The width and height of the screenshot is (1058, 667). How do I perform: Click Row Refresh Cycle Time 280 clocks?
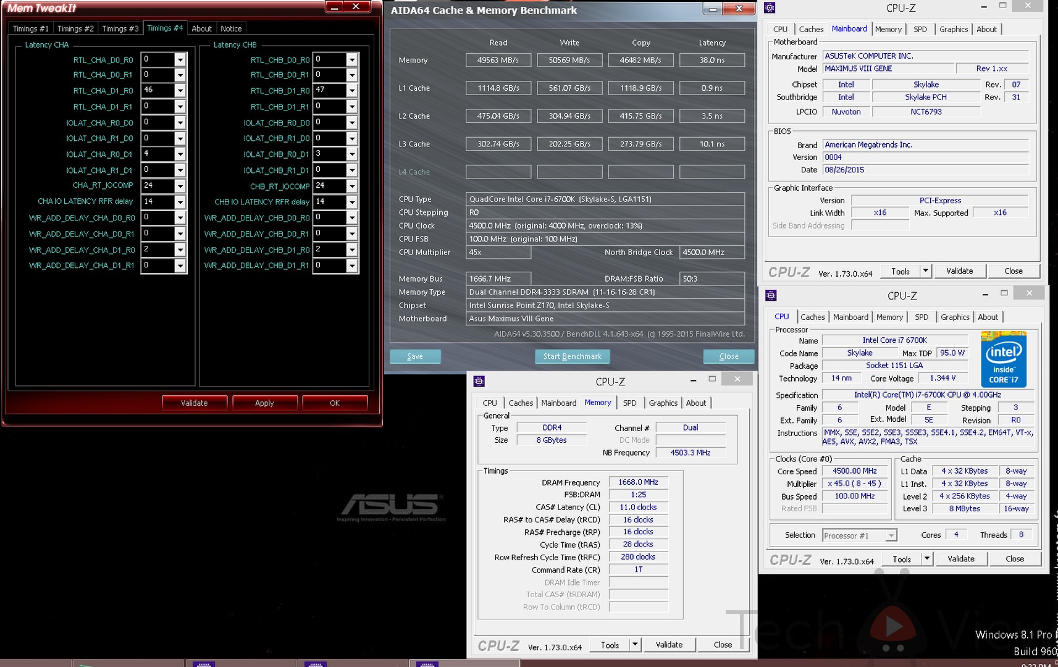point(639,556)
